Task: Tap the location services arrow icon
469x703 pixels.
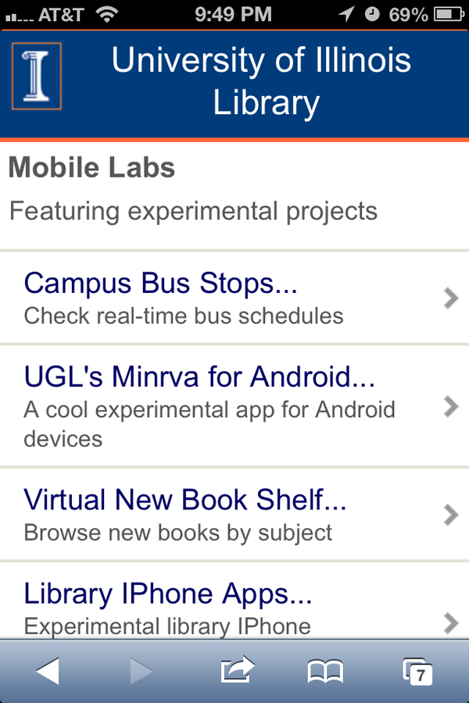Action: point(346,14)
